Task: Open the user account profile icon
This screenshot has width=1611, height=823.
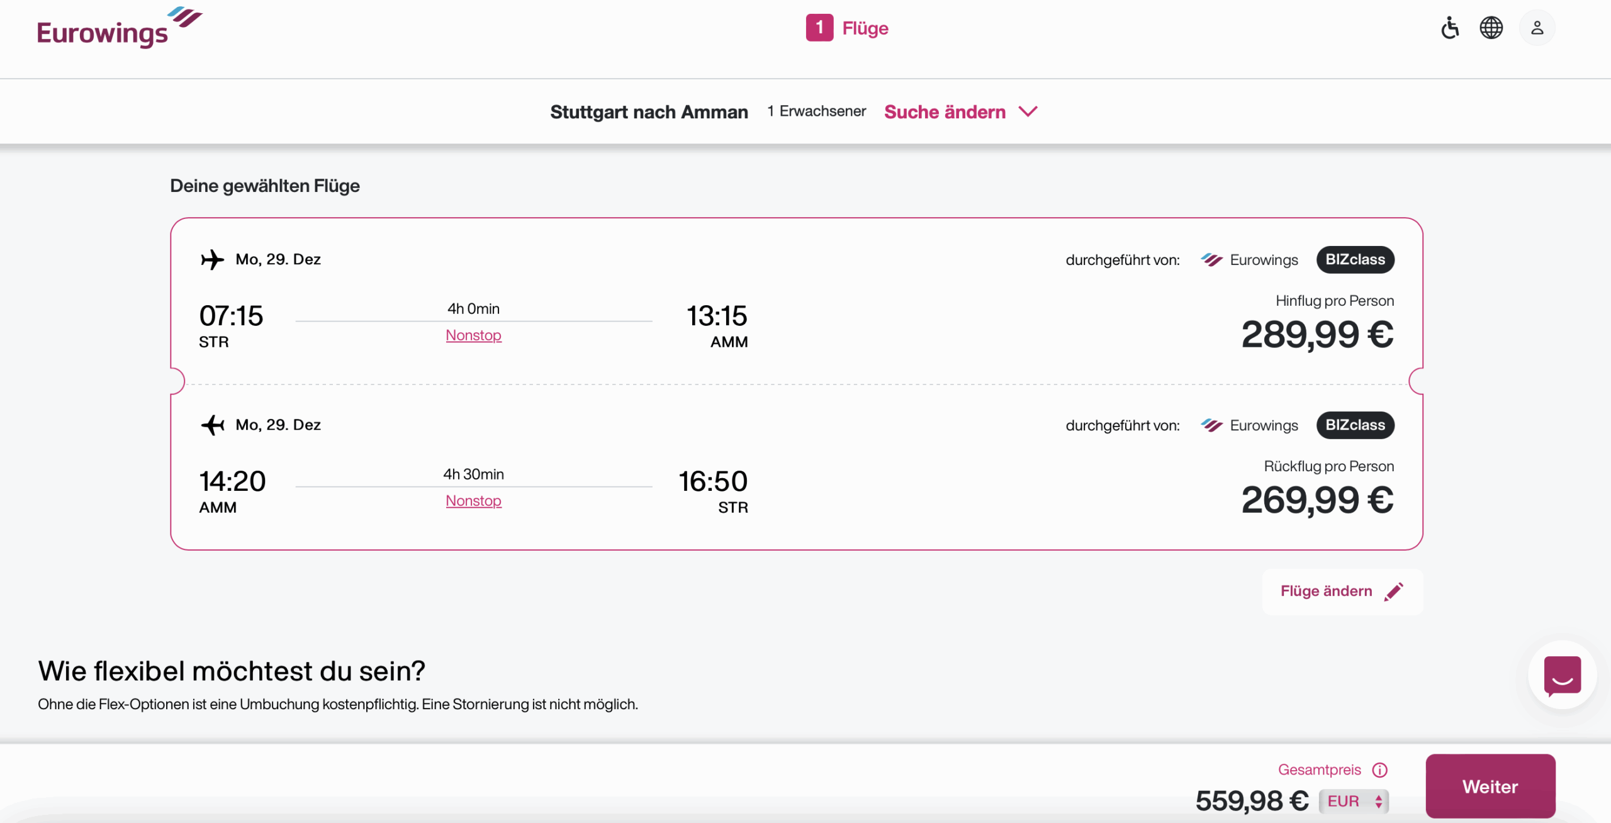Action: [1537, 28]
